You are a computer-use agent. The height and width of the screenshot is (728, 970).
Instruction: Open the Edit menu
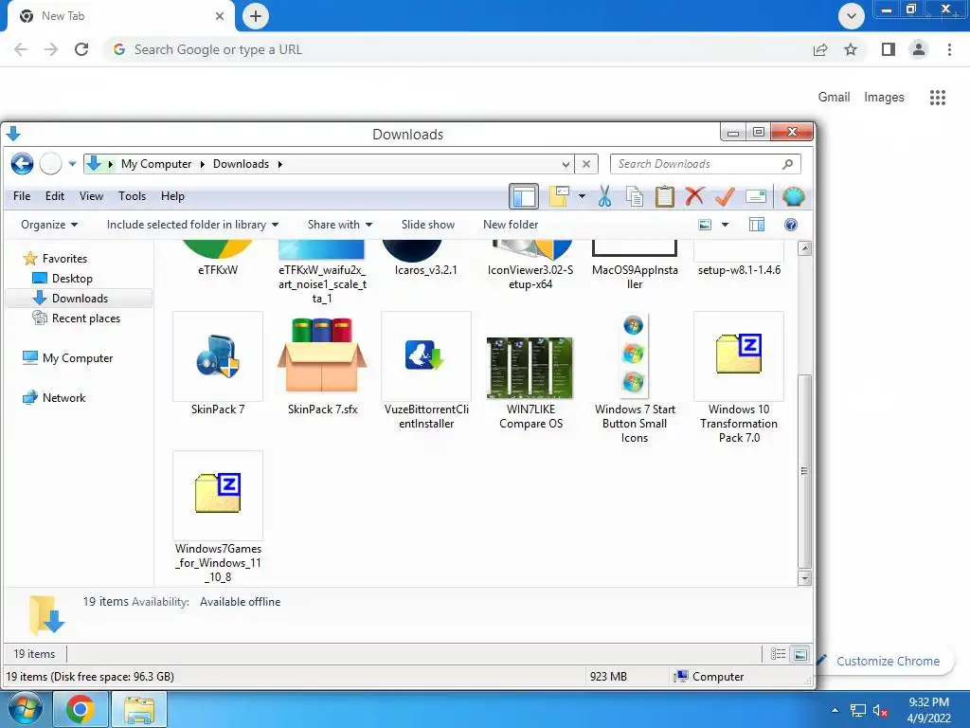click(x=54, y=196)
